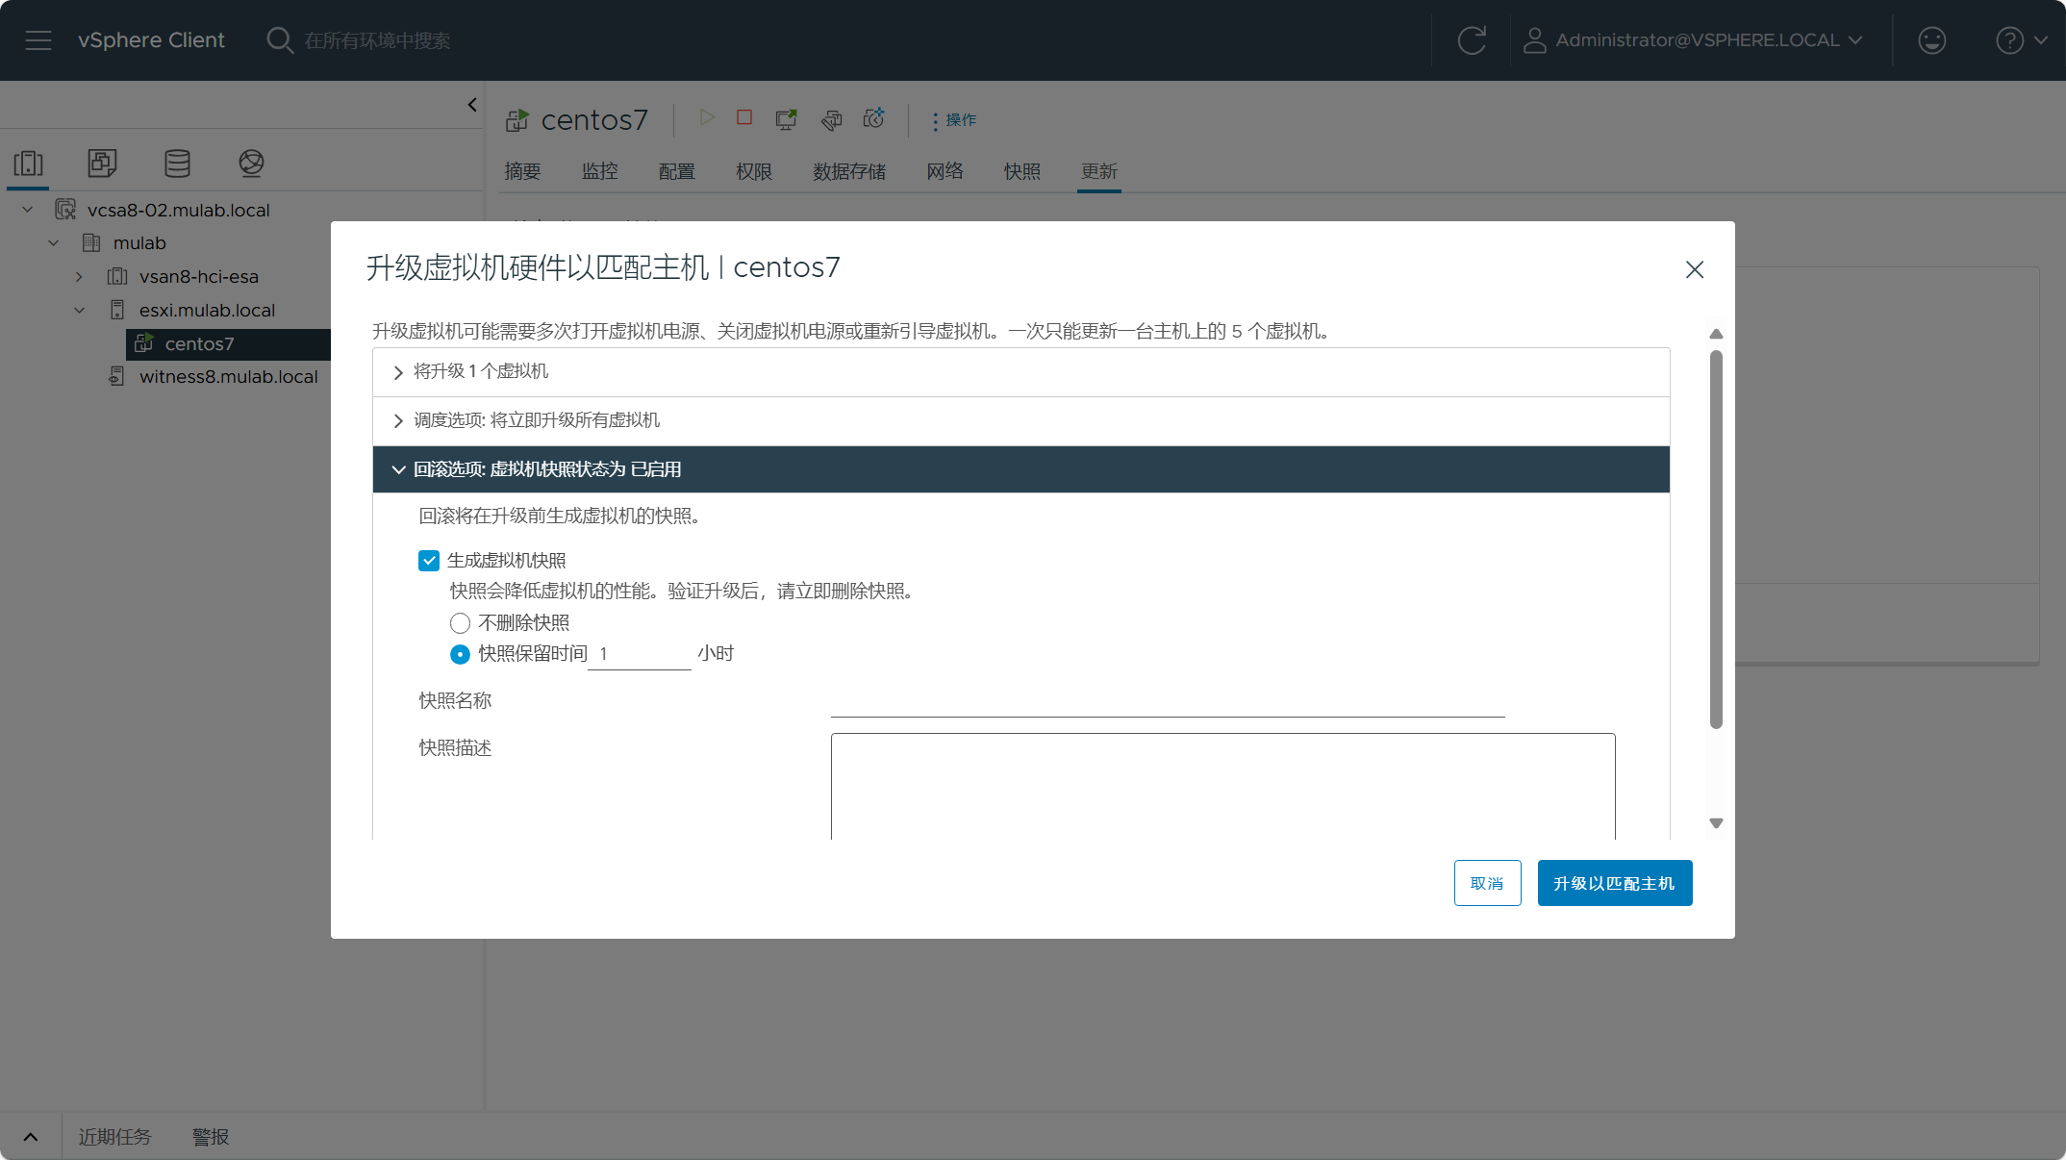Focus the snapshot name input field
The height and width of the screenshot is (1160, 2066).
pos(1168,701)
